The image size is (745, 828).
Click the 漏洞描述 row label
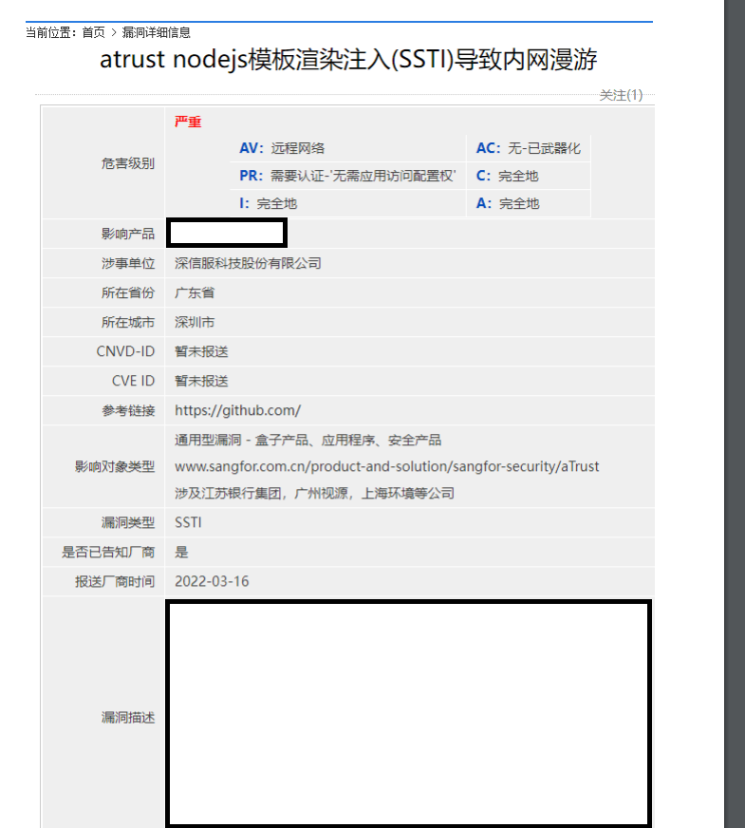128,718
